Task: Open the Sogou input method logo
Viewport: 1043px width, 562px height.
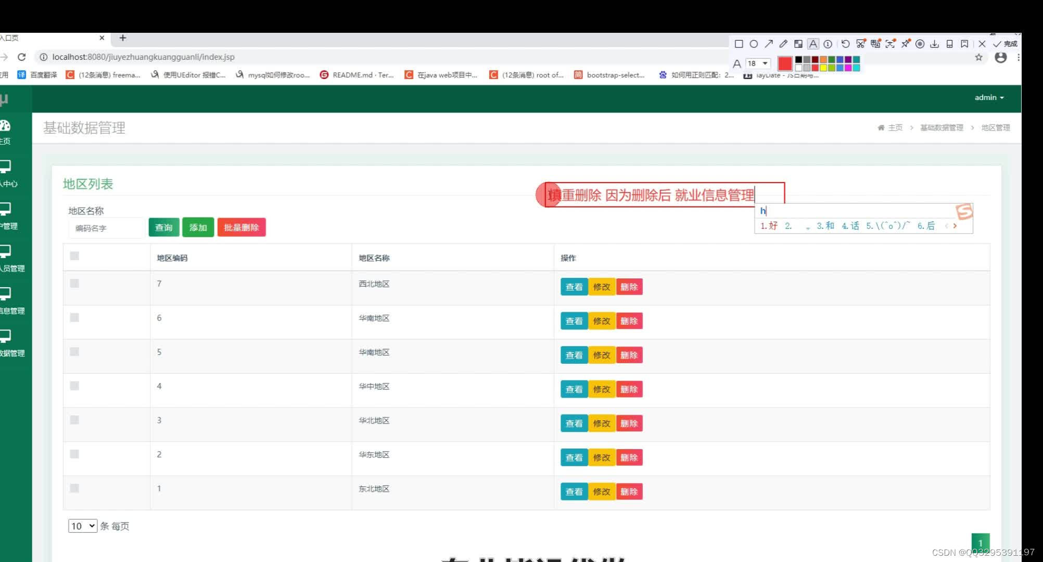Action: (x=964, y=211)
